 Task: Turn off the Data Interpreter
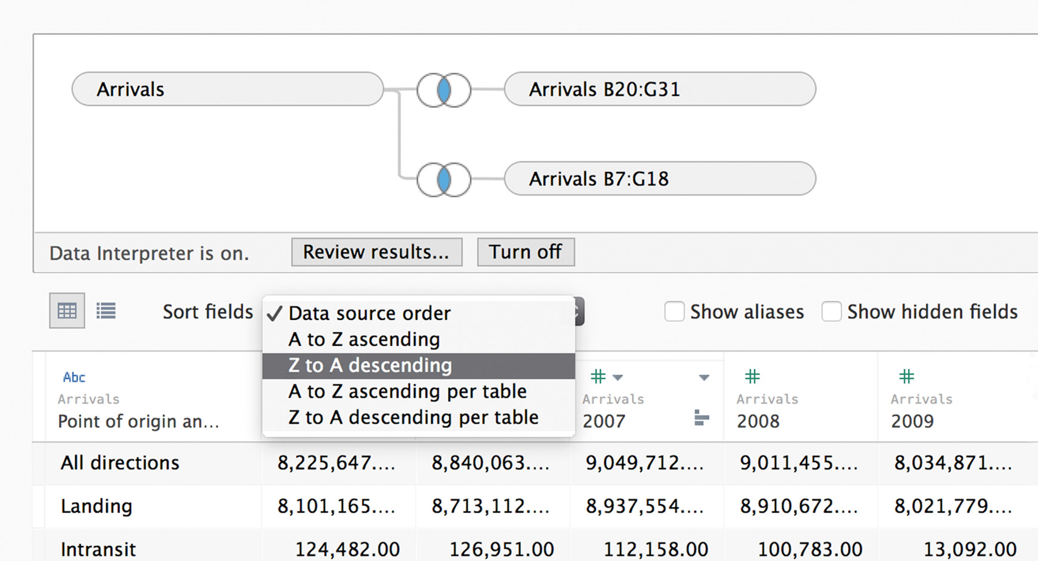[526, 252]
